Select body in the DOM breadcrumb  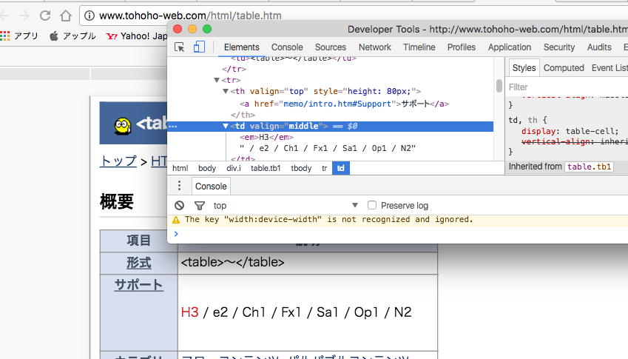point(207,168)
